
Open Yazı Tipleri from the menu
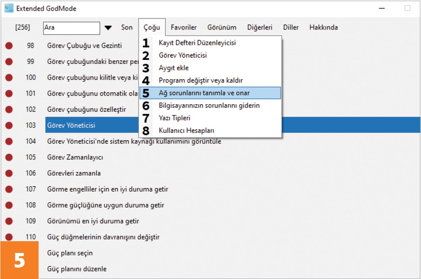(210, 118)
